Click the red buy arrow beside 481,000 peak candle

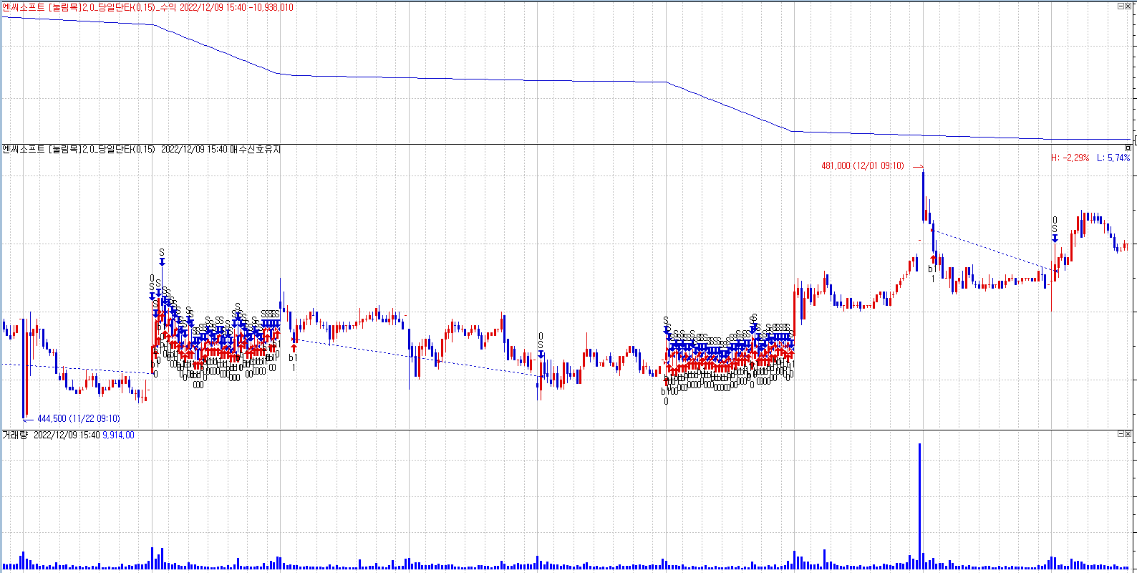pyautogui.click(x=932, y=259)
